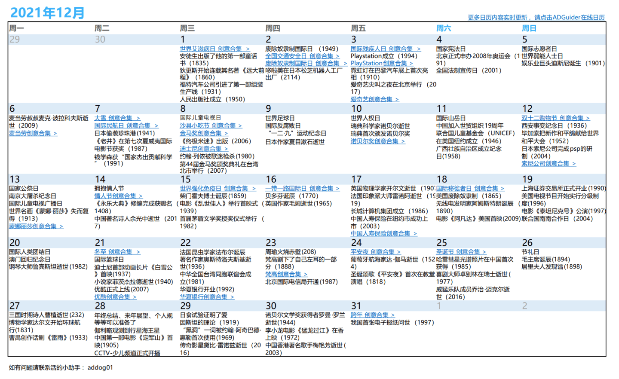Image resolution: width=619 pixels, height=379 pixels.
Task: Select 世界人权日 on December 10
Action: coord(365,118)
